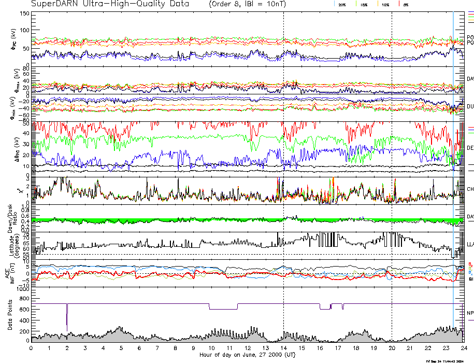This screenshot has height=363, width=474.
Task: Click the green filled band in Dawn/Dusk panel
Action: 155,220
